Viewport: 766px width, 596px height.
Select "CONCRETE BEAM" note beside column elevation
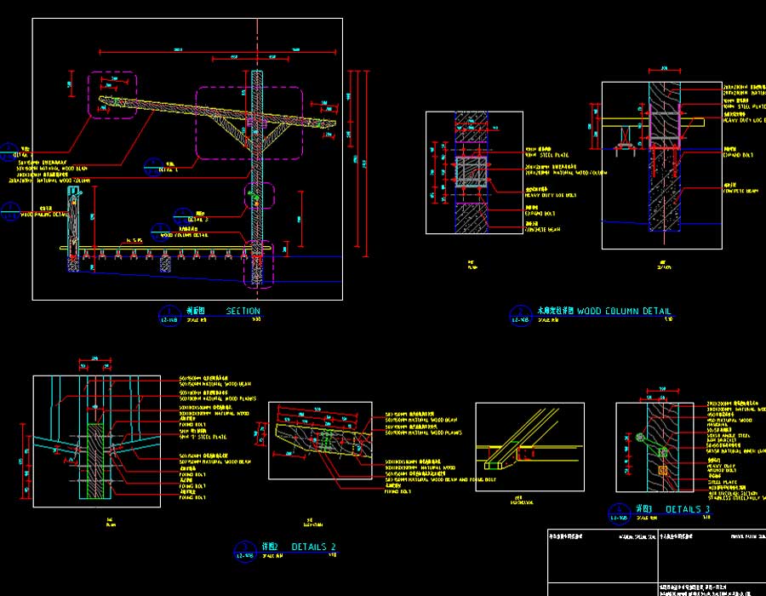coord(740,191)
